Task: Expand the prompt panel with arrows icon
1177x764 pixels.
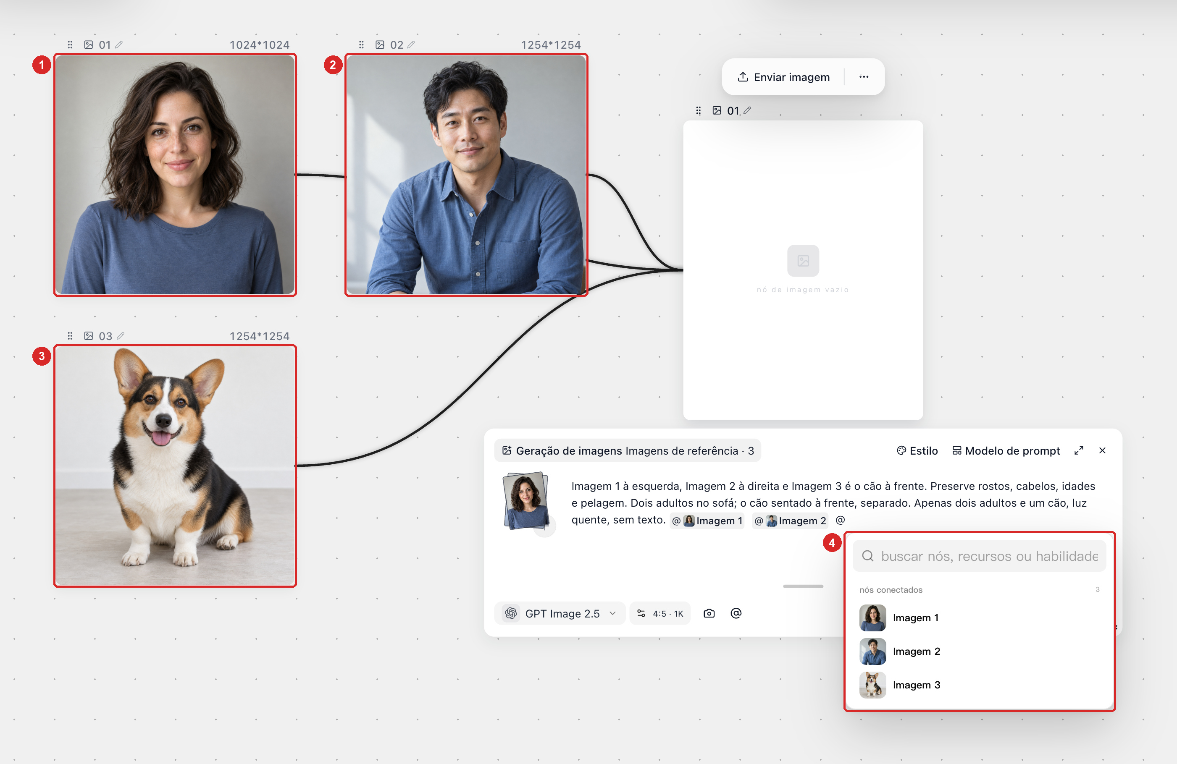Action: (1079, 451)
